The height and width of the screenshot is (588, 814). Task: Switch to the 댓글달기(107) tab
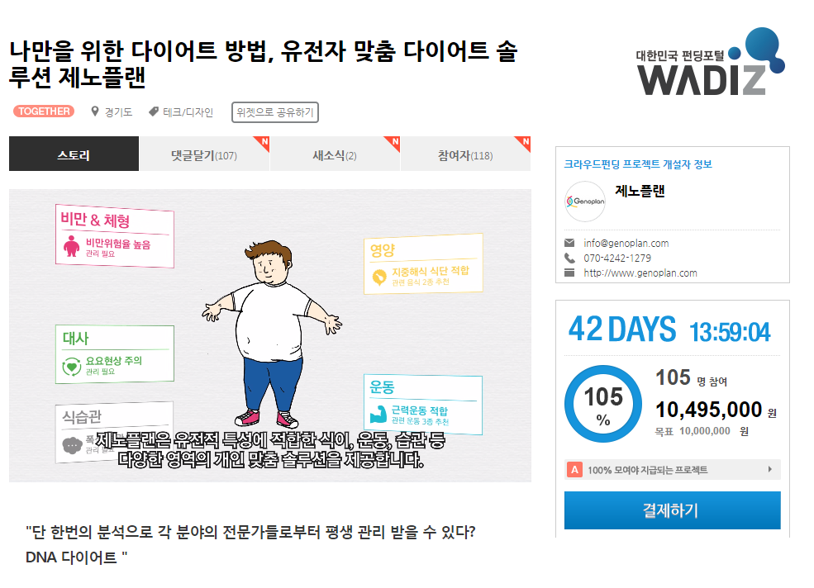pyautogui.click(x=205, y=154)
